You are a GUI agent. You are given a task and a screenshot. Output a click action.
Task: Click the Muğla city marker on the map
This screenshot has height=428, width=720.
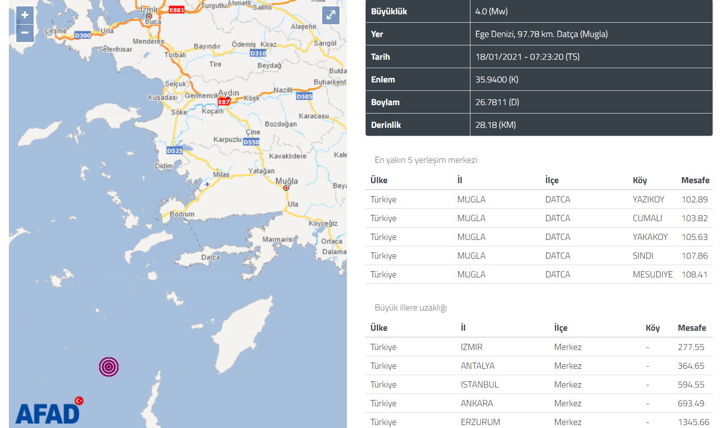[x=286, y=188]
